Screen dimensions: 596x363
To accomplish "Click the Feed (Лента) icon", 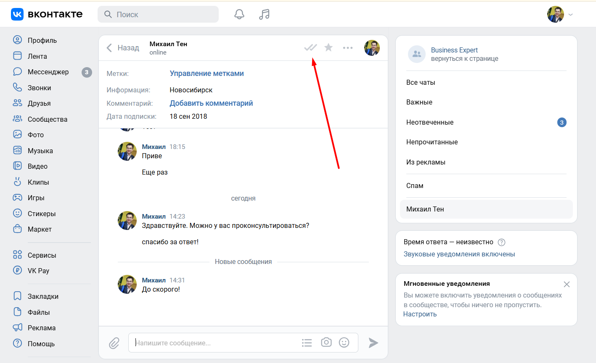I will click(x=17, y=56).
